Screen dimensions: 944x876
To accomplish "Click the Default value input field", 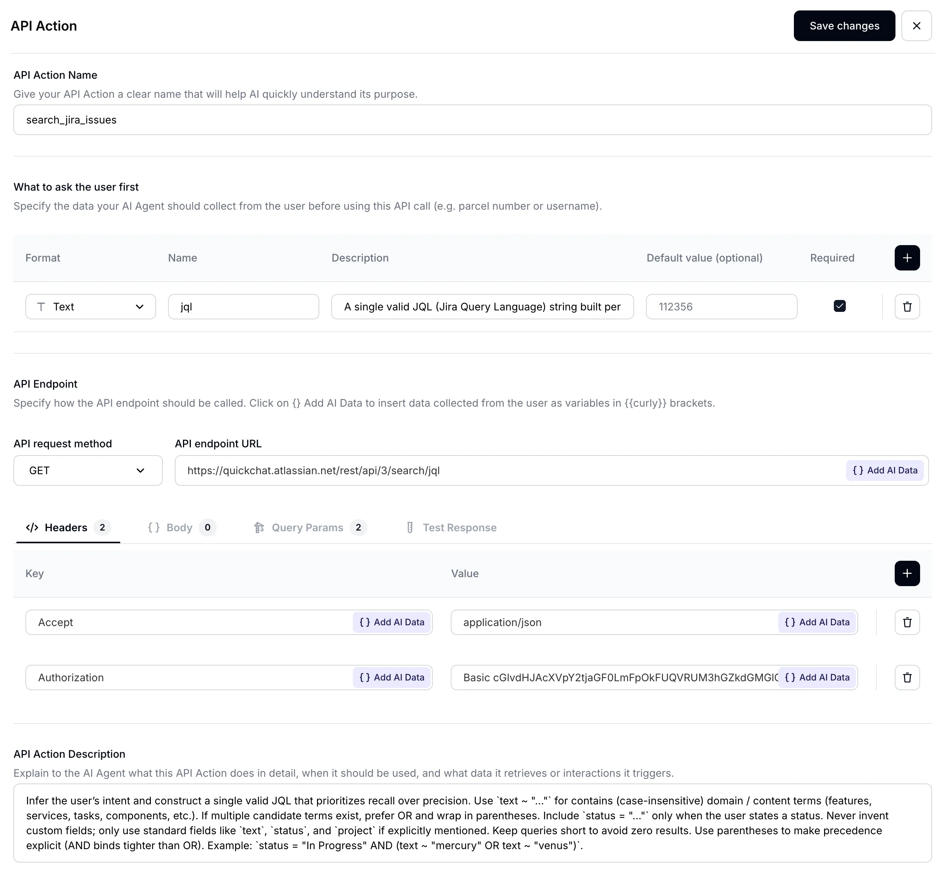I will 721,307.
